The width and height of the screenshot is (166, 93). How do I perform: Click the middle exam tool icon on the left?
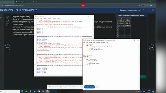(8, 21)
